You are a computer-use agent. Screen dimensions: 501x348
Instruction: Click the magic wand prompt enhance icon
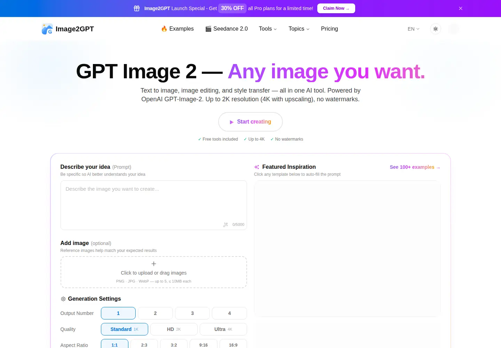225,225
